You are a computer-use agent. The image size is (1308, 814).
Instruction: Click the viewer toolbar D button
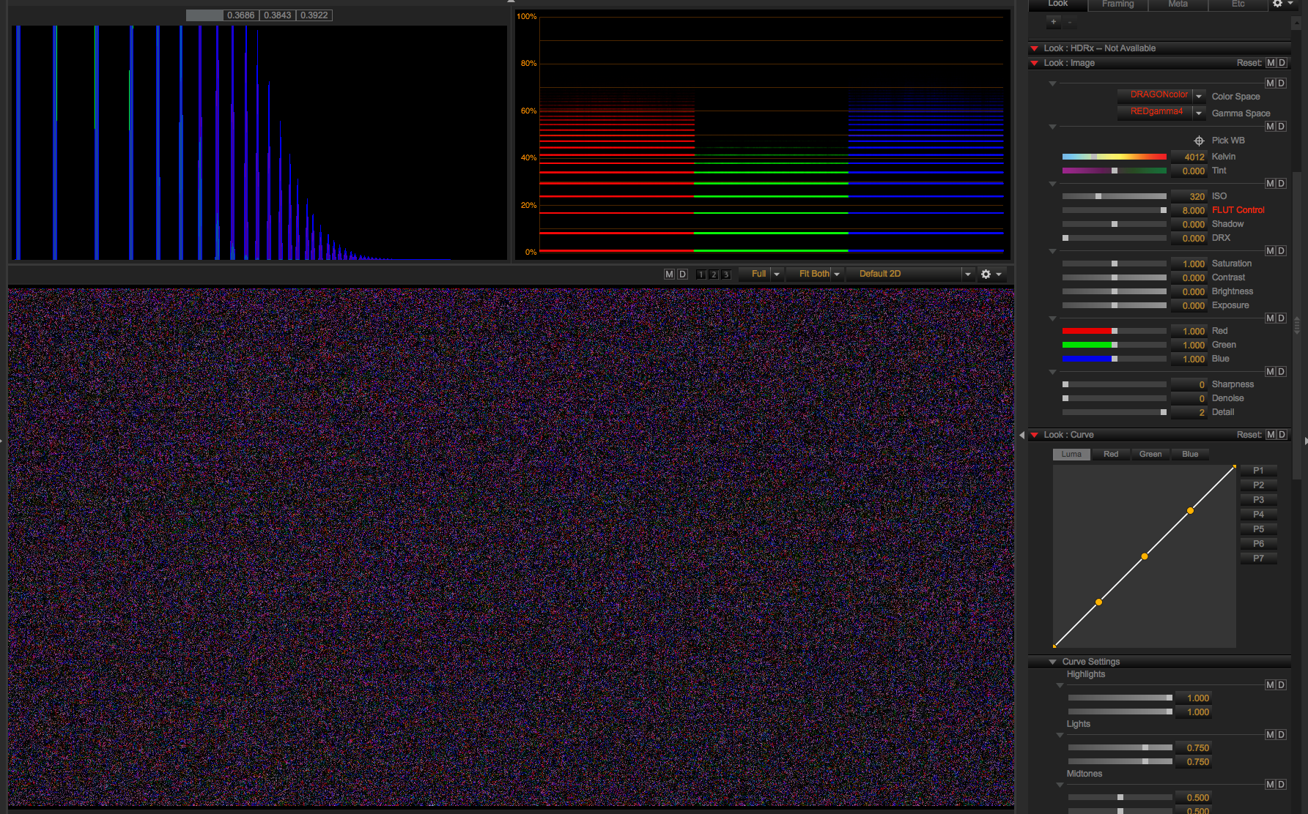(682, 274)
